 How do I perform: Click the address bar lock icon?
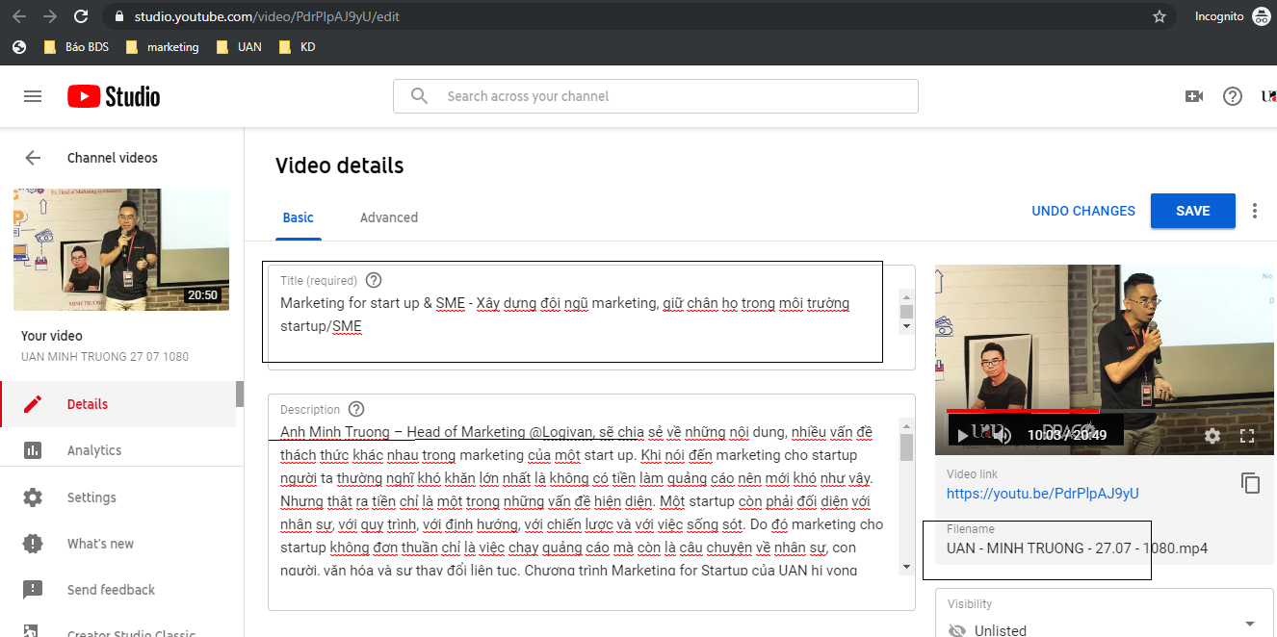click(119, 16)
